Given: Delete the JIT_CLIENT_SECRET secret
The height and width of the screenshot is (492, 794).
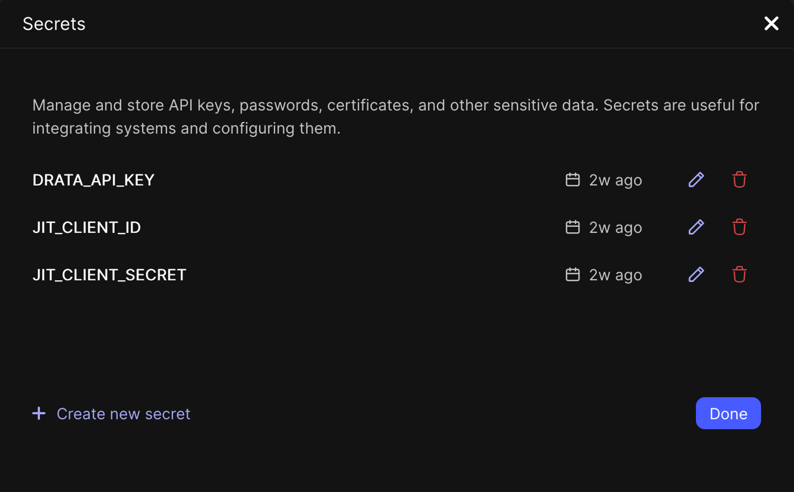Looking at the screenshot, I should (739, 274).
